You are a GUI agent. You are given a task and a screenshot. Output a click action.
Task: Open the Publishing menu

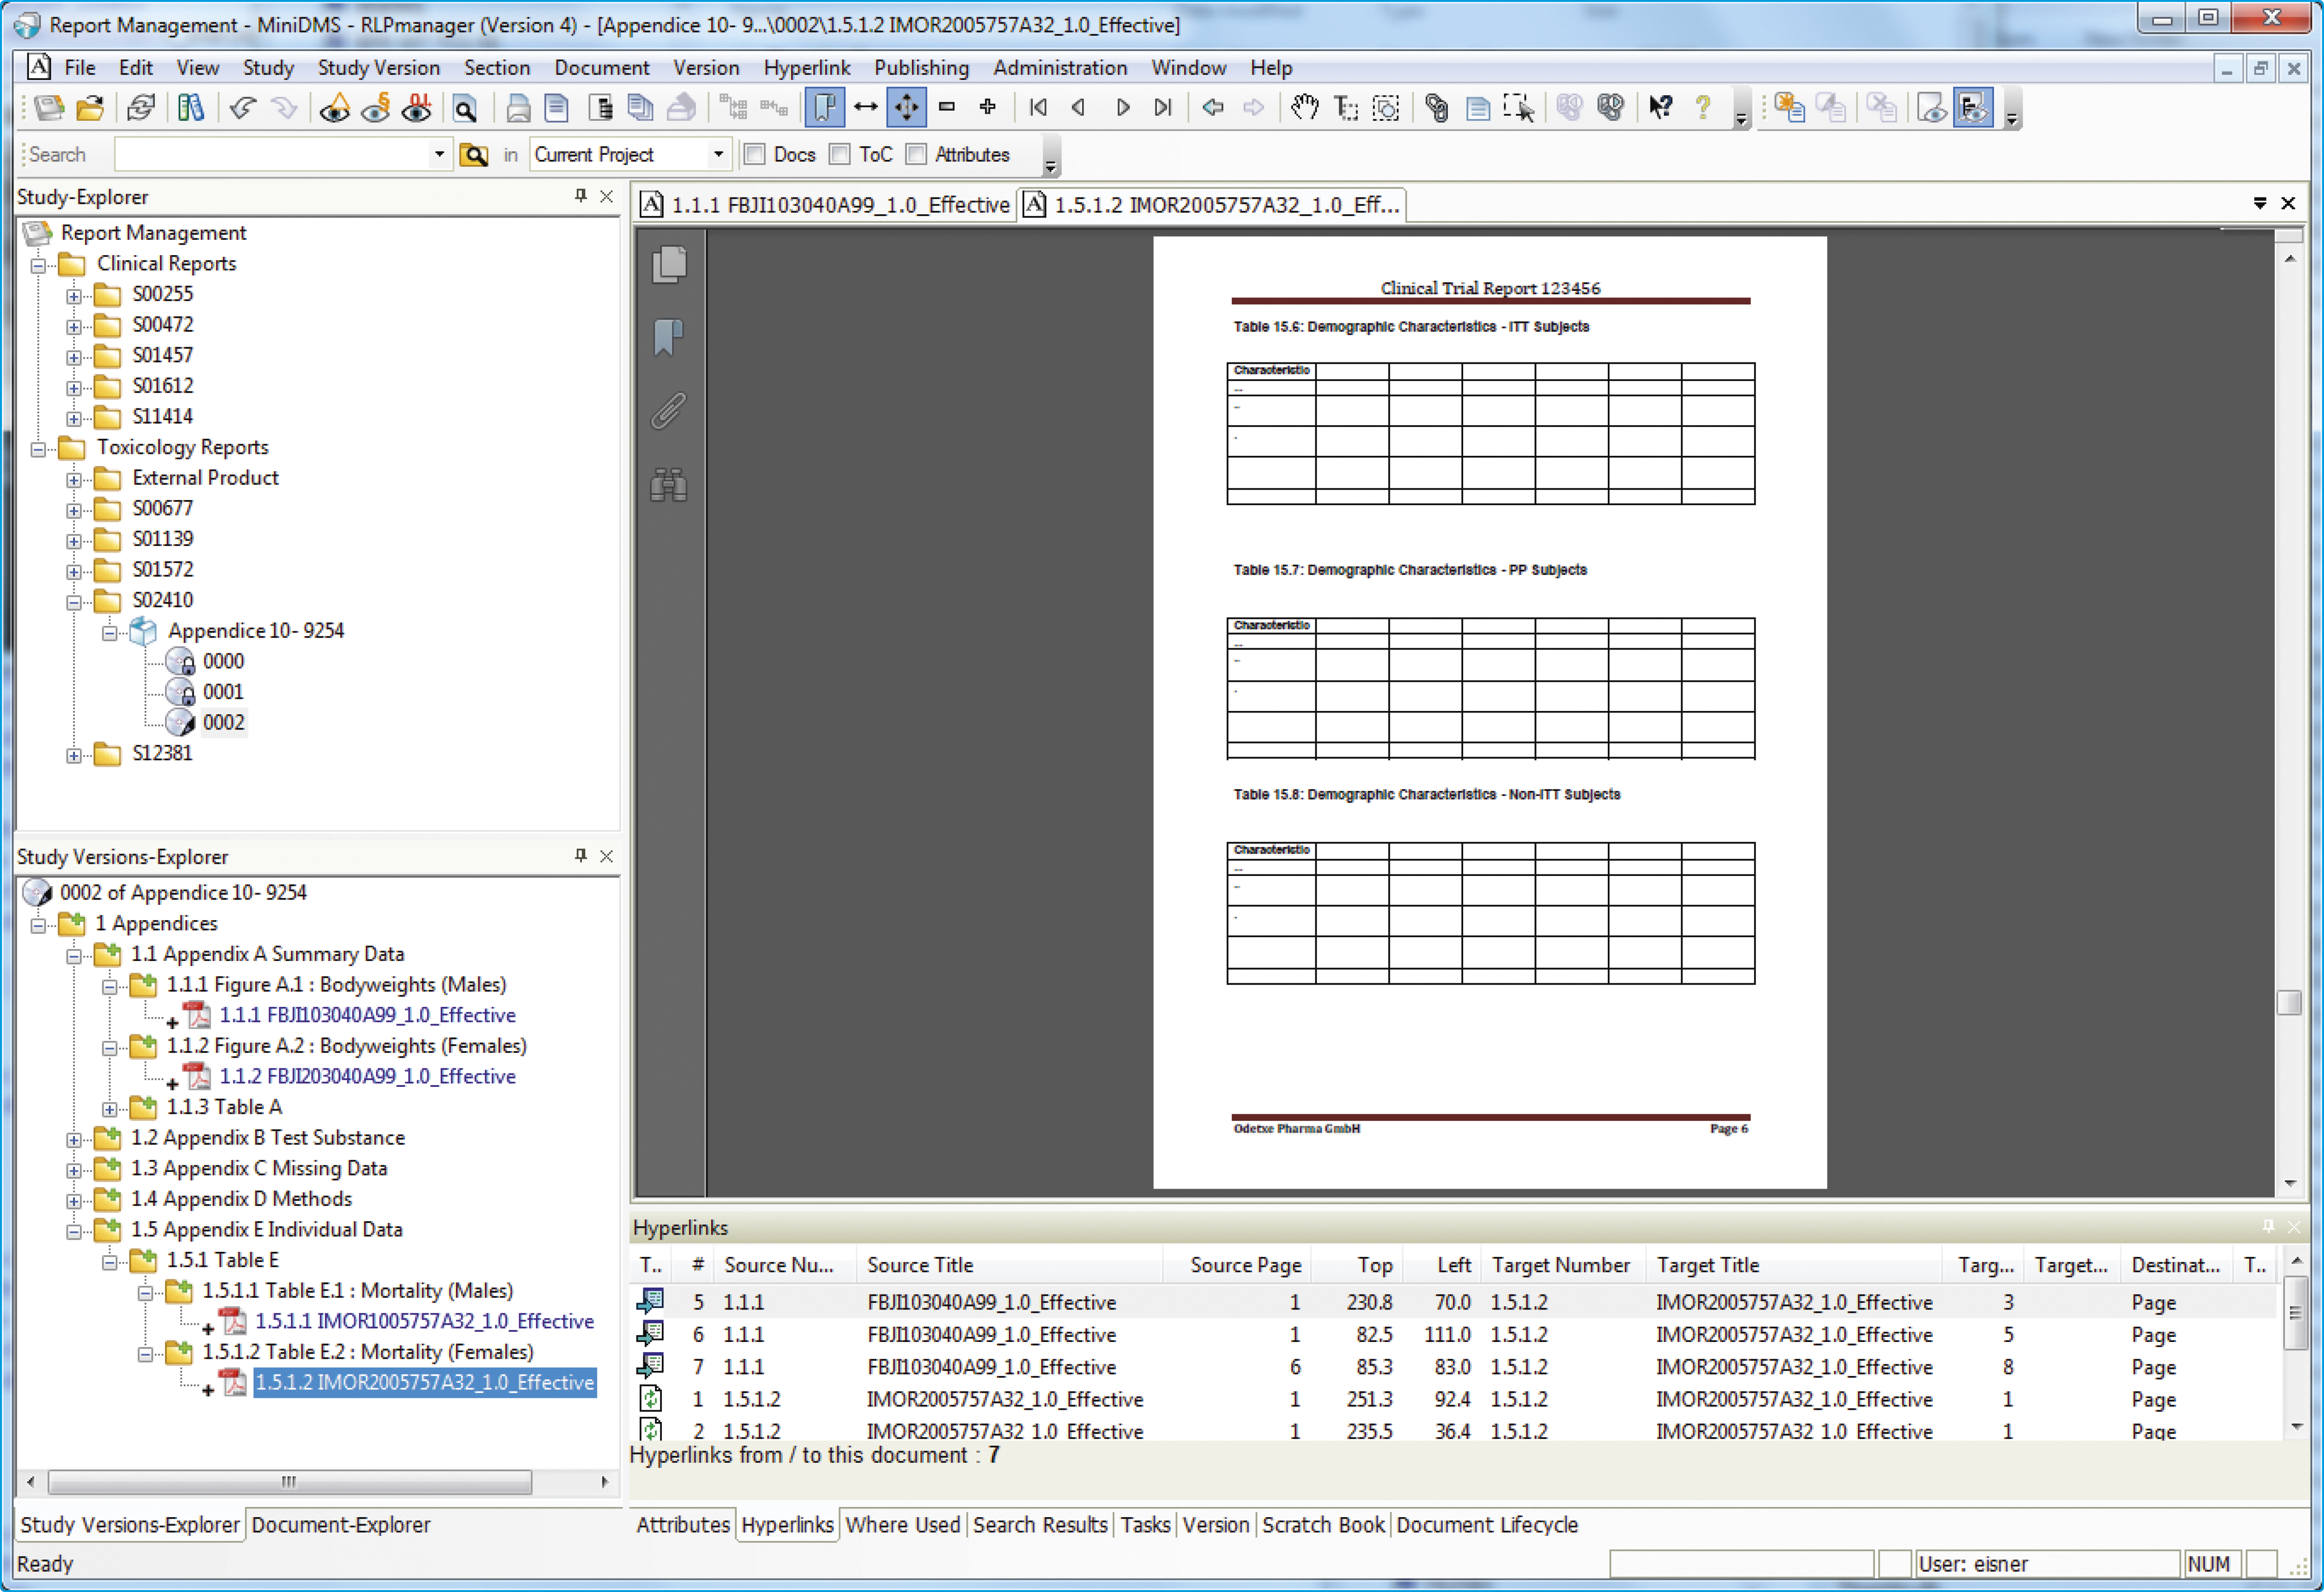tap(921, 68)
